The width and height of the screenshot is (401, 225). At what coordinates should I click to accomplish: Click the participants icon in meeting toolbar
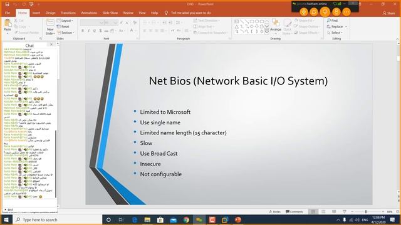tap(336, 12)
